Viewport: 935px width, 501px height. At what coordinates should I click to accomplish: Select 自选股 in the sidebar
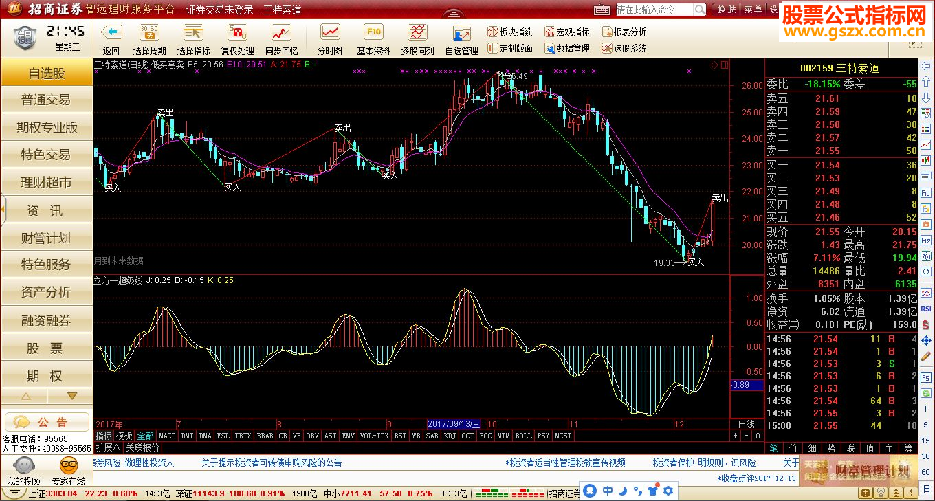click(x=47, y=73)
